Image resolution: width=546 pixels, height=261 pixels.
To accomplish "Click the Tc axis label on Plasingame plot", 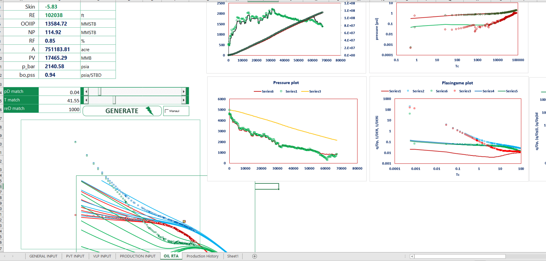I will pyautogui.click(x=458, y=175).
